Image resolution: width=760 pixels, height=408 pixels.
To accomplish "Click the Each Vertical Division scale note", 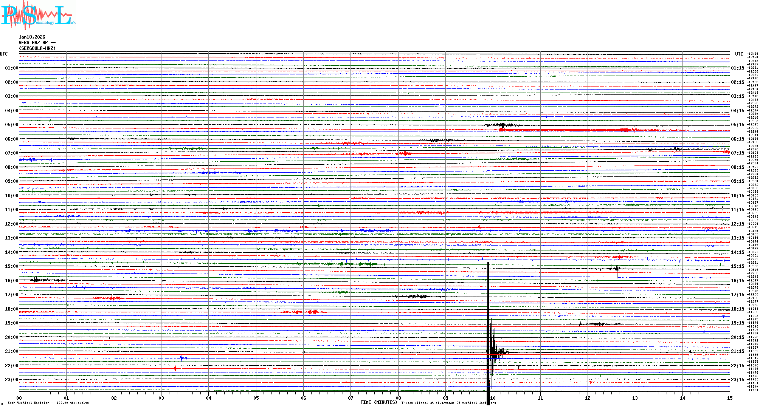I will click(48, 403).
